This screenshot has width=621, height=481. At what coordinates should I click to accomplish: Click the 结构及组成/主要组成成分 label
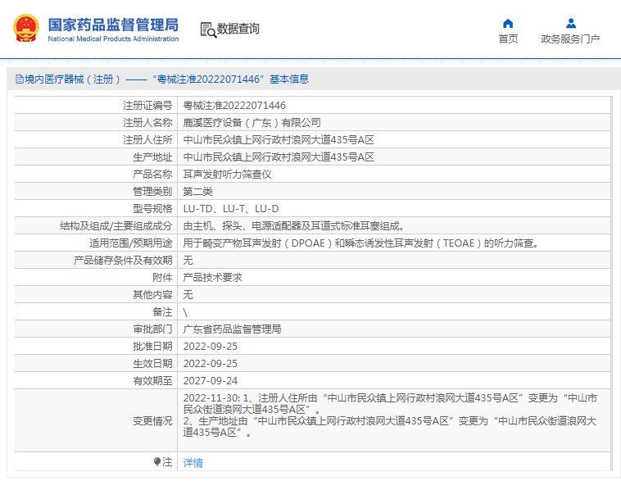116,226
